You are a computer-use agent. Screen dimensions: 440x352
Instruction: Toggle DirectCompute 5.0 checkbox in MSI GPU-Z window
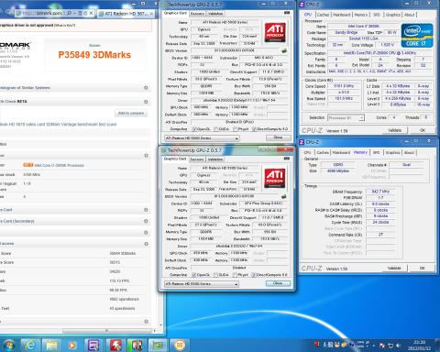(x=254, y=129)
